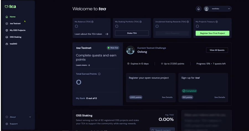Click the user avatar icon

pyautogui.click(x=206, y=9)
